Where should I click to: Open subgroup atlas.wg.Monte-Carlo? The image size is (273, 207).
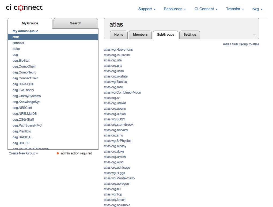coord(119,178)
